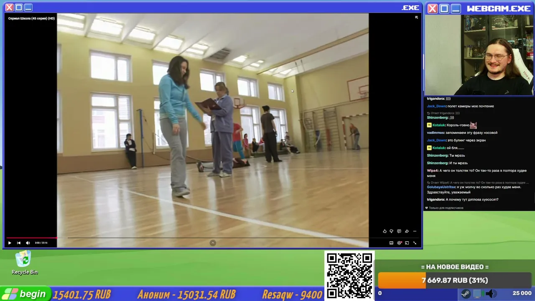Click username 'Wipa4' in chat

click(432, 171)
